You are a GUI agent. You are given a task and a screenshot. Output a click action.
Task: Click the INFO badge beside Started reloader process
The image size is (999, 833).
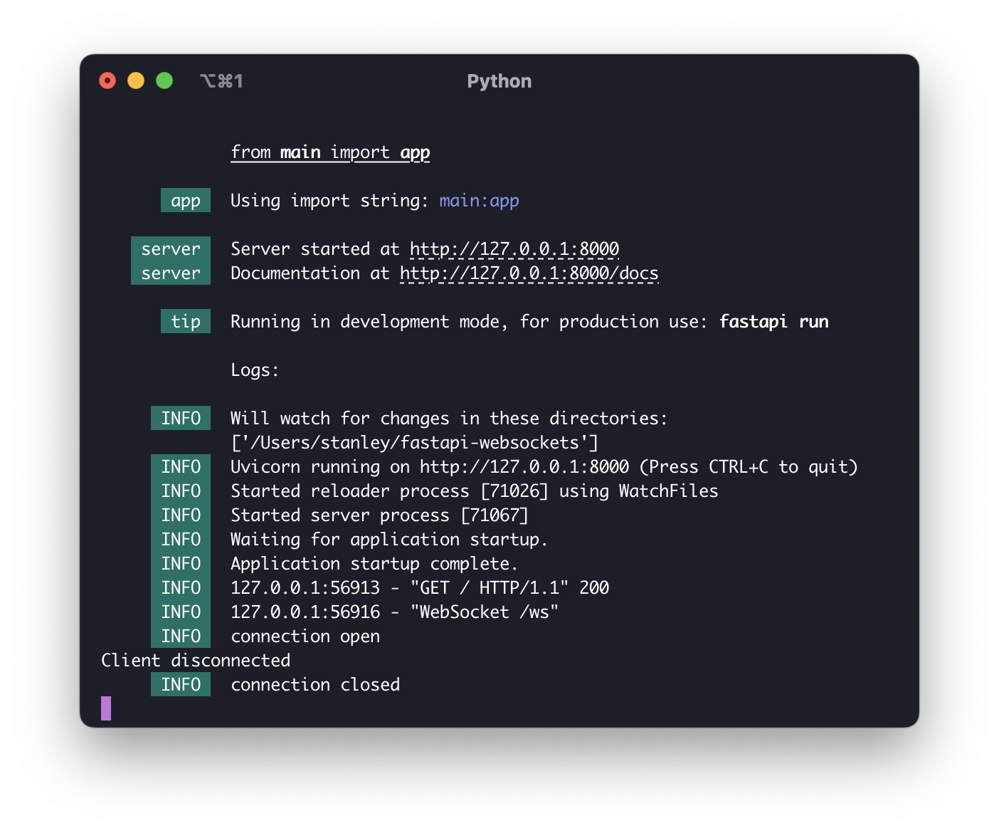180,491
